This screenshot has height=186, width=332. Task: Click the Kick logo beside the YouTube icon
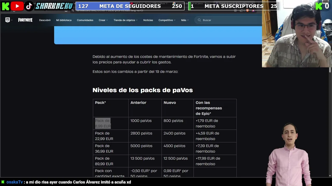pos(5,6)
